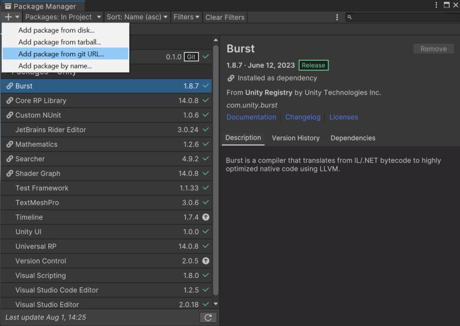
Task: Click the dependency link icon beside Searcher
Action: click(x=10, y=159)
